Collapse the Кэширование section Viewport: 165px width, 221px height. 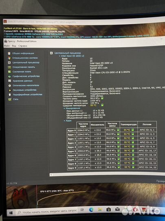pos(64,108)
